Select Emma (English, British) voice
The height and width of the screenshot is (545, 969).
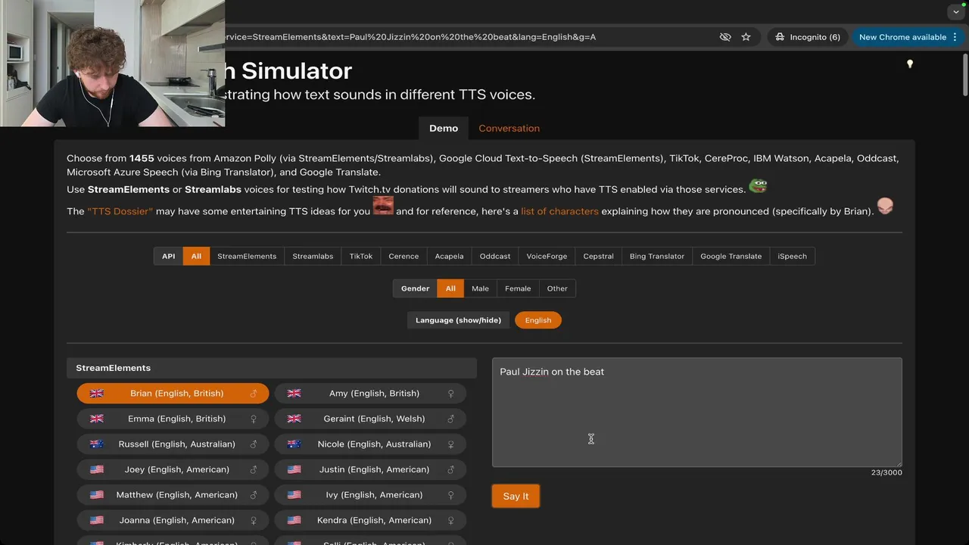[x=173, y=419]
